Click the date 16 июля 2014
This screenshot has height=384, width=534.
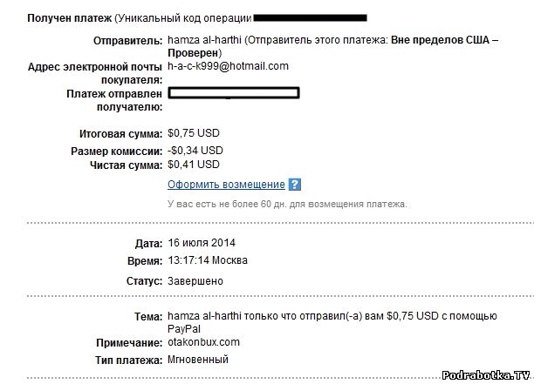202,243
